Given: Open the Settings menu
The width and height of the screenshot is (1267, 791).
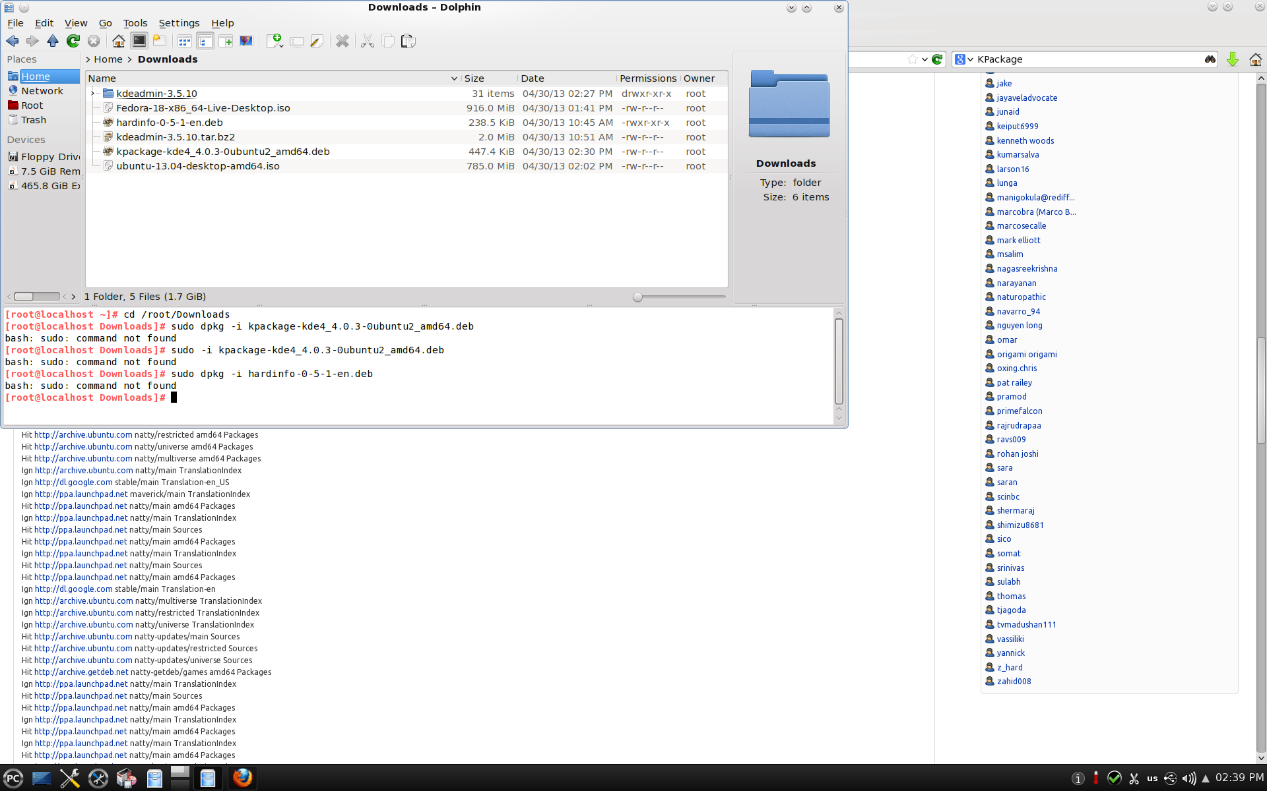Looking at the screenshot, I should (179, 23).
